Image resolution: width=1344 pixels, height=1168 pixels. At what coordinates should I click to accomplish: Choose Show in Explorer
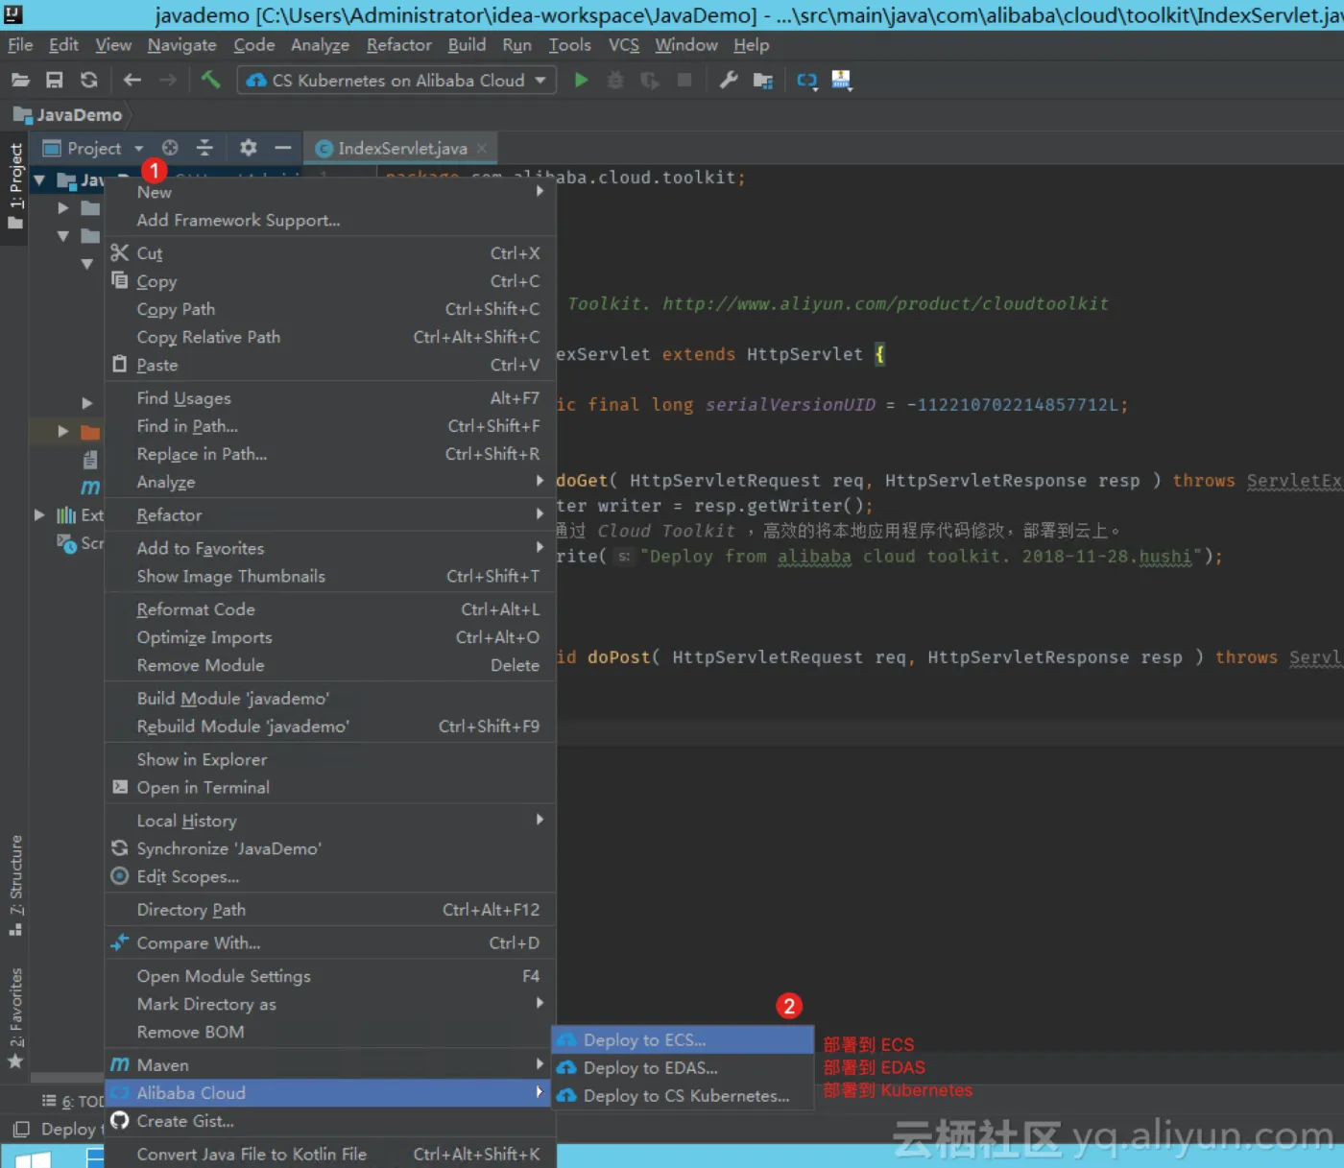pos(330,759)
